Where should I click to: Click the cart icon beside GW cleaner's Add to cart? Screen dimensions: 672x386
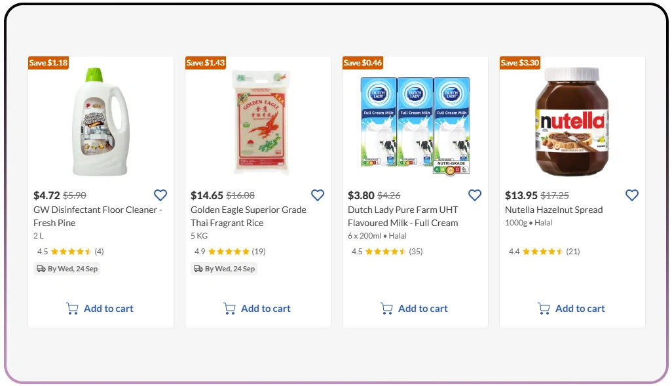point(73,308)
